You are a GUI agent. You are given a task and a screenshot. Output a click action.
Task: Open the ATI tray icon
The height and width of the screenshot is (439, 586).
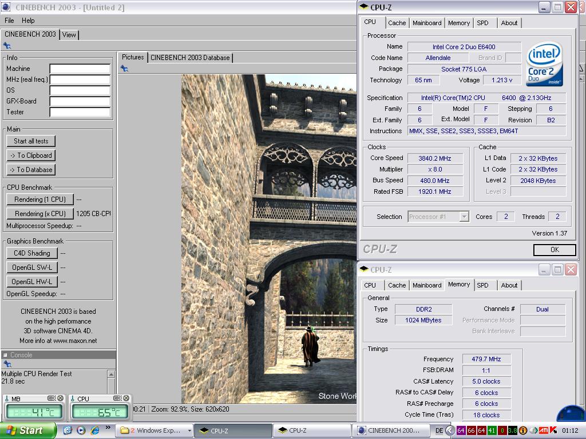544,430
